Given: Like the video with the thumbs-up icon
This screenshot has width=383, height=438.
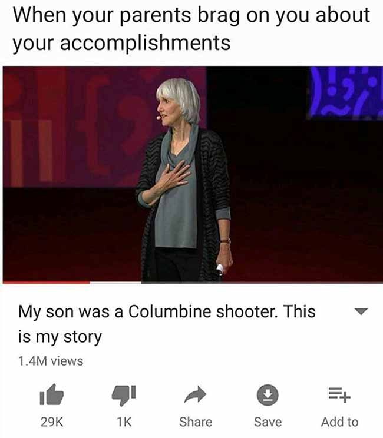Looking at the screenshot, I should click(x=52, y=394).
